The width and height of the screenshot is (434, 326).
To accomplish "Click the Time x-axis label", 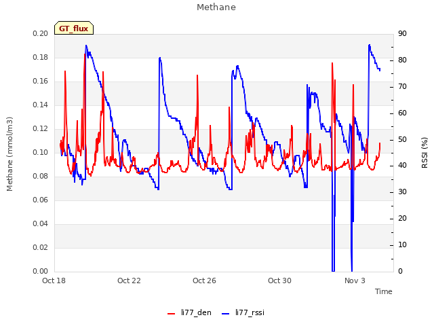I will coord(384,291).
